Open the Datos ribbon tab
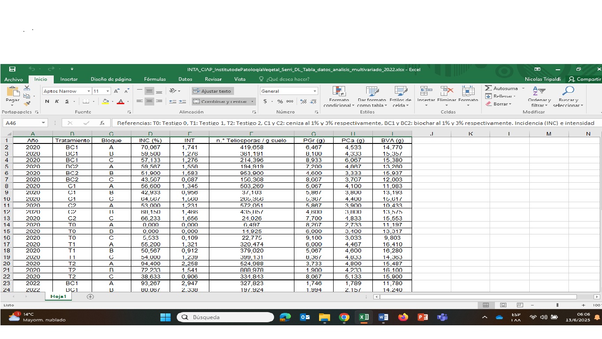The width and height of the screenshot is (602, 339). [185, 79]
